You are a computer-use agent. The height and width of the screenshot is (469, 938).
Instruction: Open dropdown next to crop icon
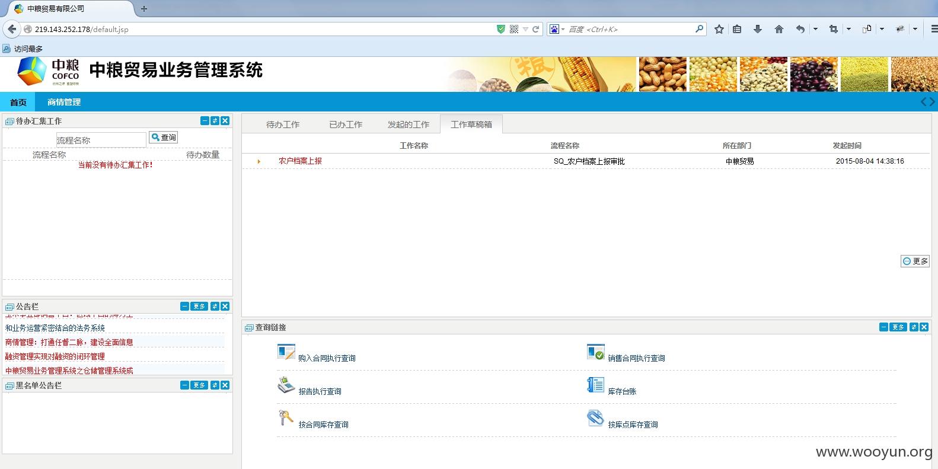click(x=848, y=29)
